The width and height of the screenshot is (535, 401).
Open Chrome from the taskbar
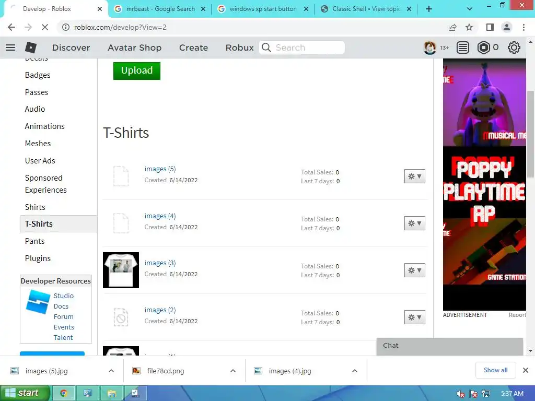pyautogui.click(x=63, y=393)
